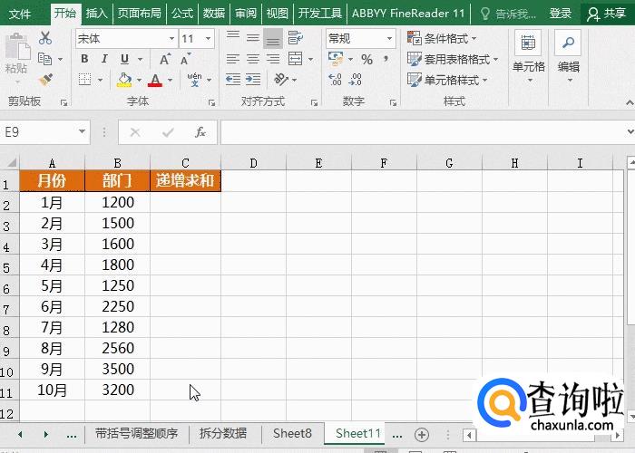The width and height of the screenshot is (635, 453).
Task: Switch to 页面布局 tab
Action: (x=140, y=14)
